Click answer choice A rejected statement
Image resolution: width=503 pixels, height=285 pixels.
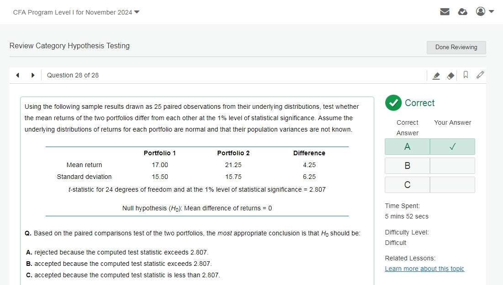click(117, 252)
